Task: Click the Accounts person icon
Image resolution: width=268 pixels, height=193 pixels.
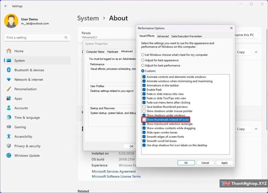Action: [x=9, y=108]
